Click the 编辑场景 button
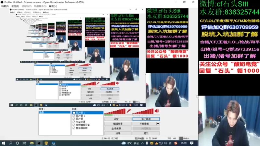The height and width of the screenshot is (146, 260). coord(118,124)
